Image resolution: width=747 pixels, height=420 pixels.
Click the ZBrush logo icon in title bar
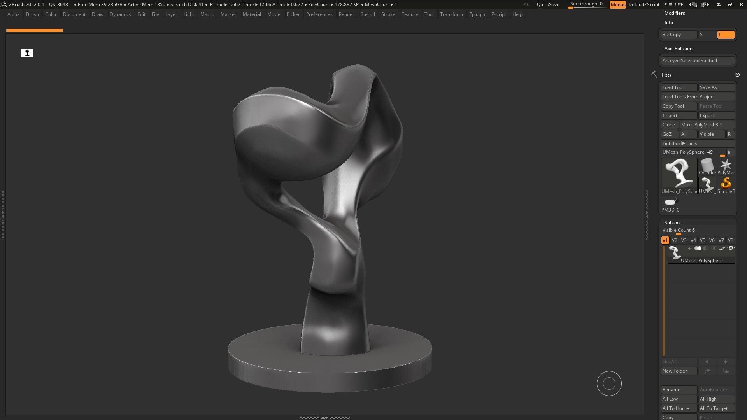coord(4,4)
